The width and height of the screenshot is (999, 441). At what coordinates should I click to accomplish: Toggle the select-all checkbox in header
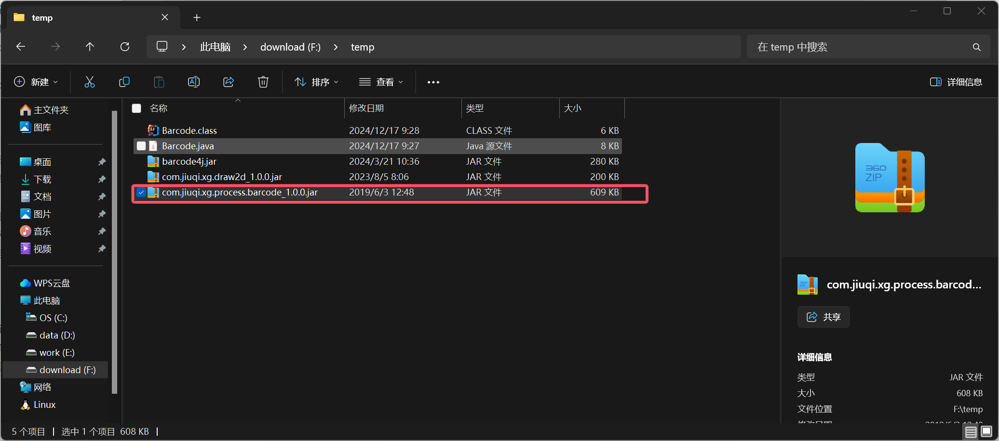coord(136,108)
